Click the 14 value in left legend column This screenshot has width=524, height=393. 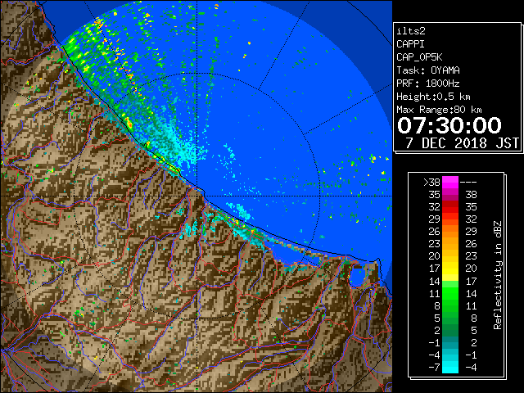point(435,281)
